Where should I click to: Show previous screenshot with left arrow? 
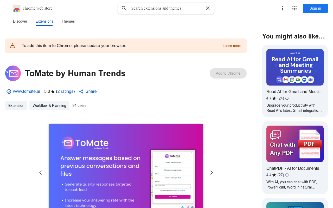click(x=41, y=173)
